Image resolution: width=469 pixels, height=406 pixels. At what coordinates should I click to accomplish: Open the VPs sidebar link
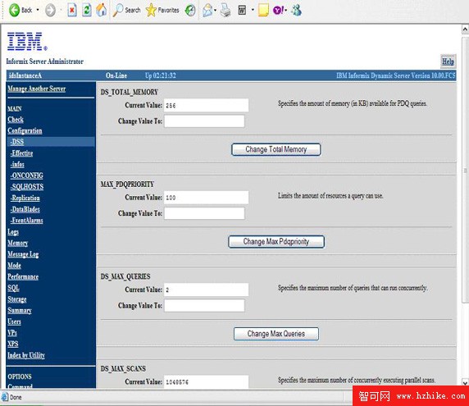coord(12,333)
